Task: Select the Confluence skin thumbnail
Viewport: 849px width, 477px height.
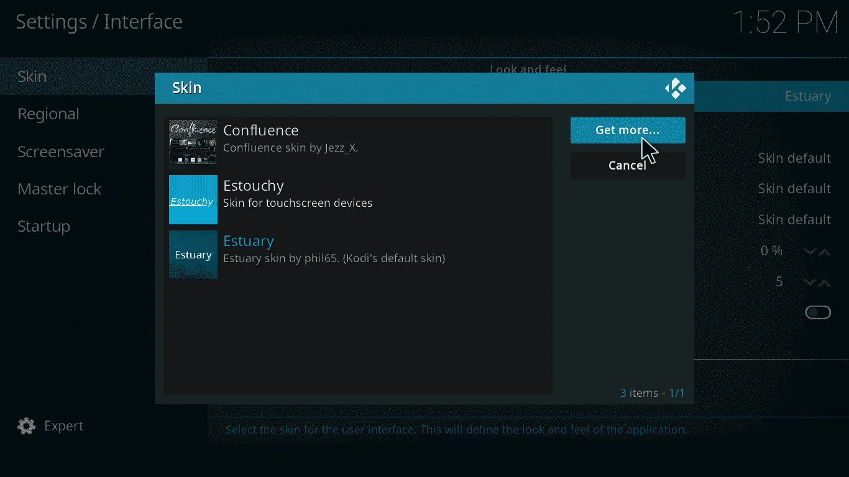Action: click(x=193, y=143)
